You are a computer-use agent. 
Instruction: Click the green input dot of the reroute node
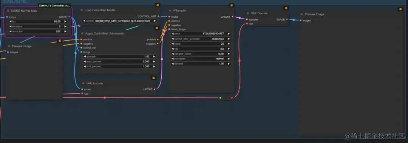pos(220,98)
